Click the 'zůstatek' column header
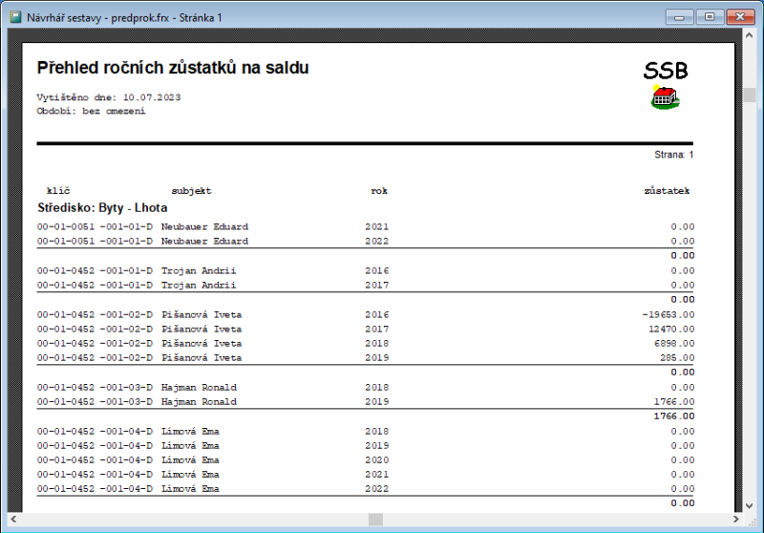 667,191
